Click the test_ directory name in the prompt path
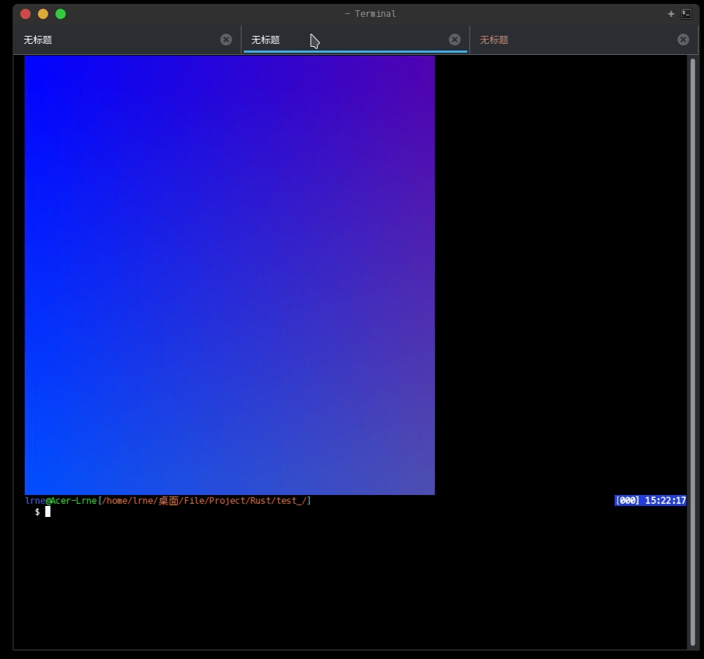 coord(291,500)
